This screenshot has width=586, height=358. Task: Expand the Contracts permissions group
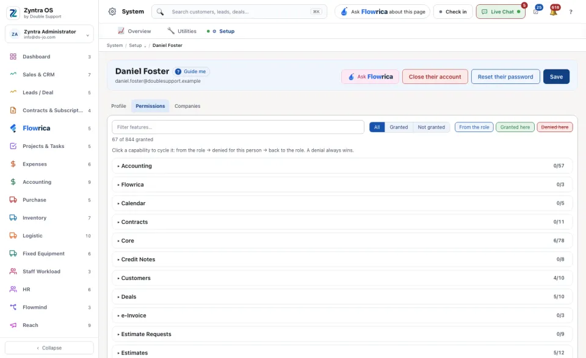pos(342,222)
